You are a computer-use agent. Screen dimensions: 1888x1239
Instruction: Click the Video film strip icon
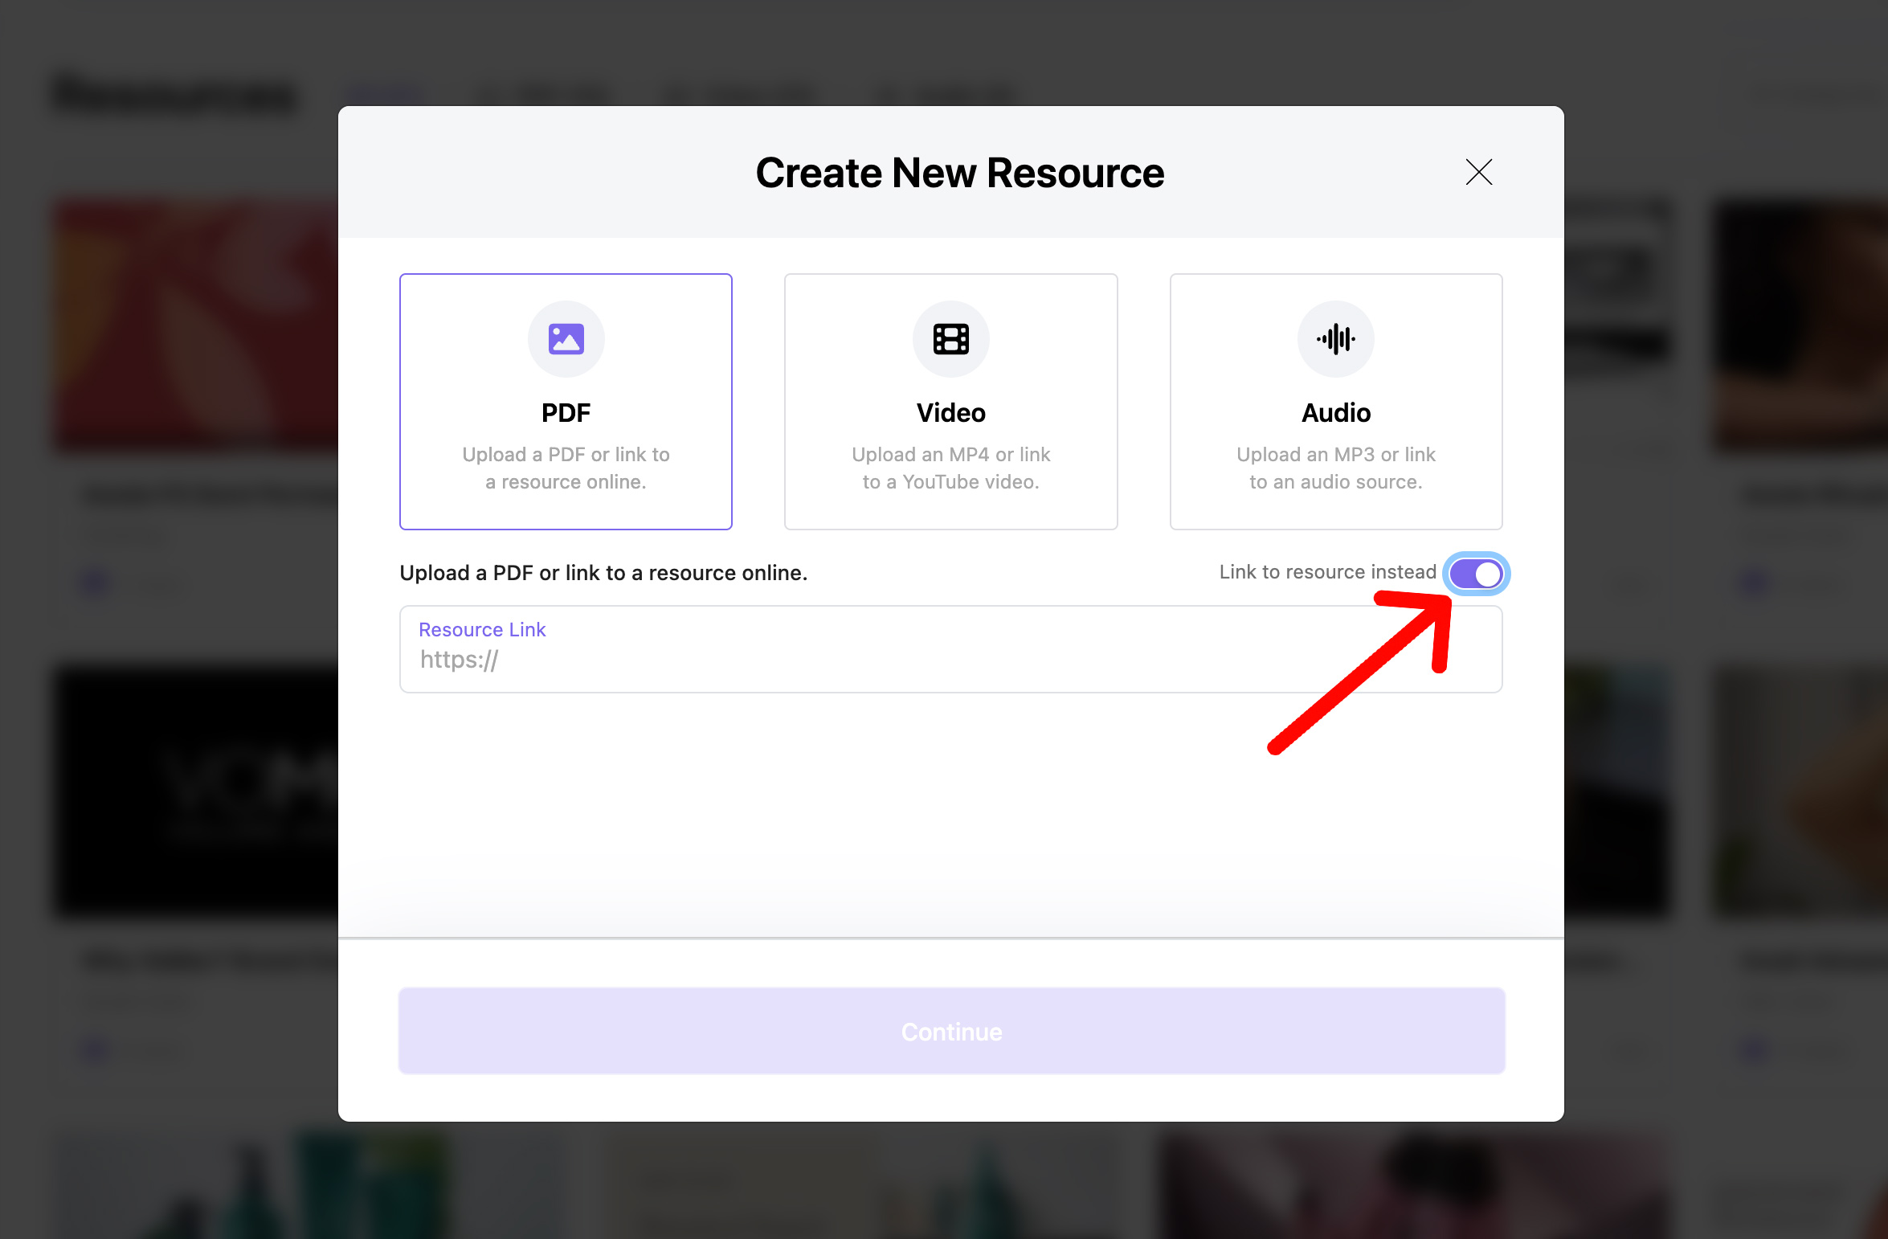coord(950,339)
